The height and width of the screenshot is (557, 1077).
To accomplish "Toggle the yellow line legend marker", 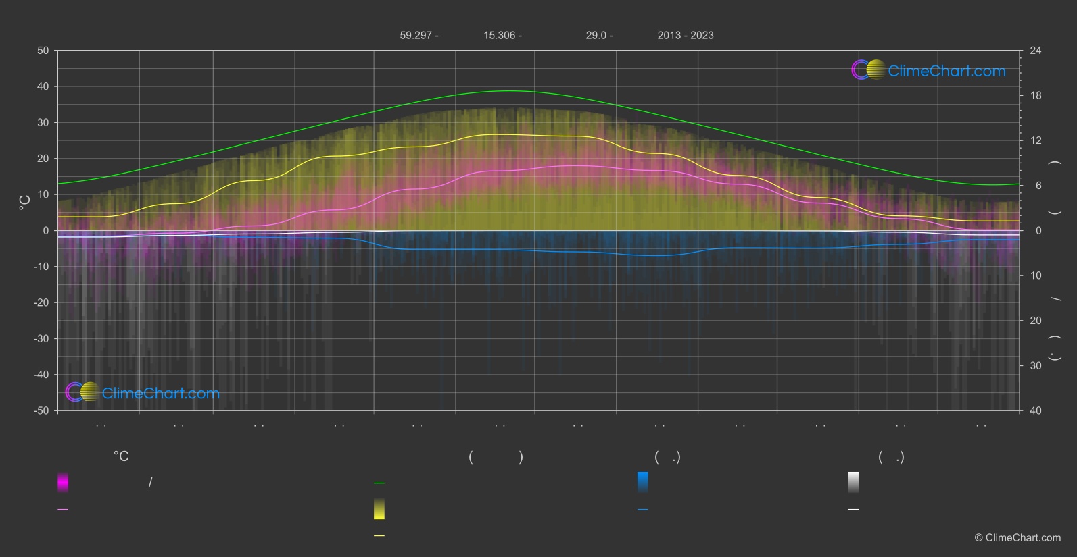I will coord(379,536).
